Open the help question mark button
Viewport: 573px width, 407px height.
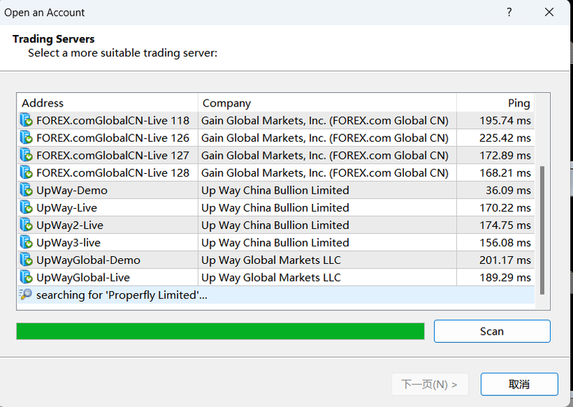pyautogui.click(x=509, y=12)
